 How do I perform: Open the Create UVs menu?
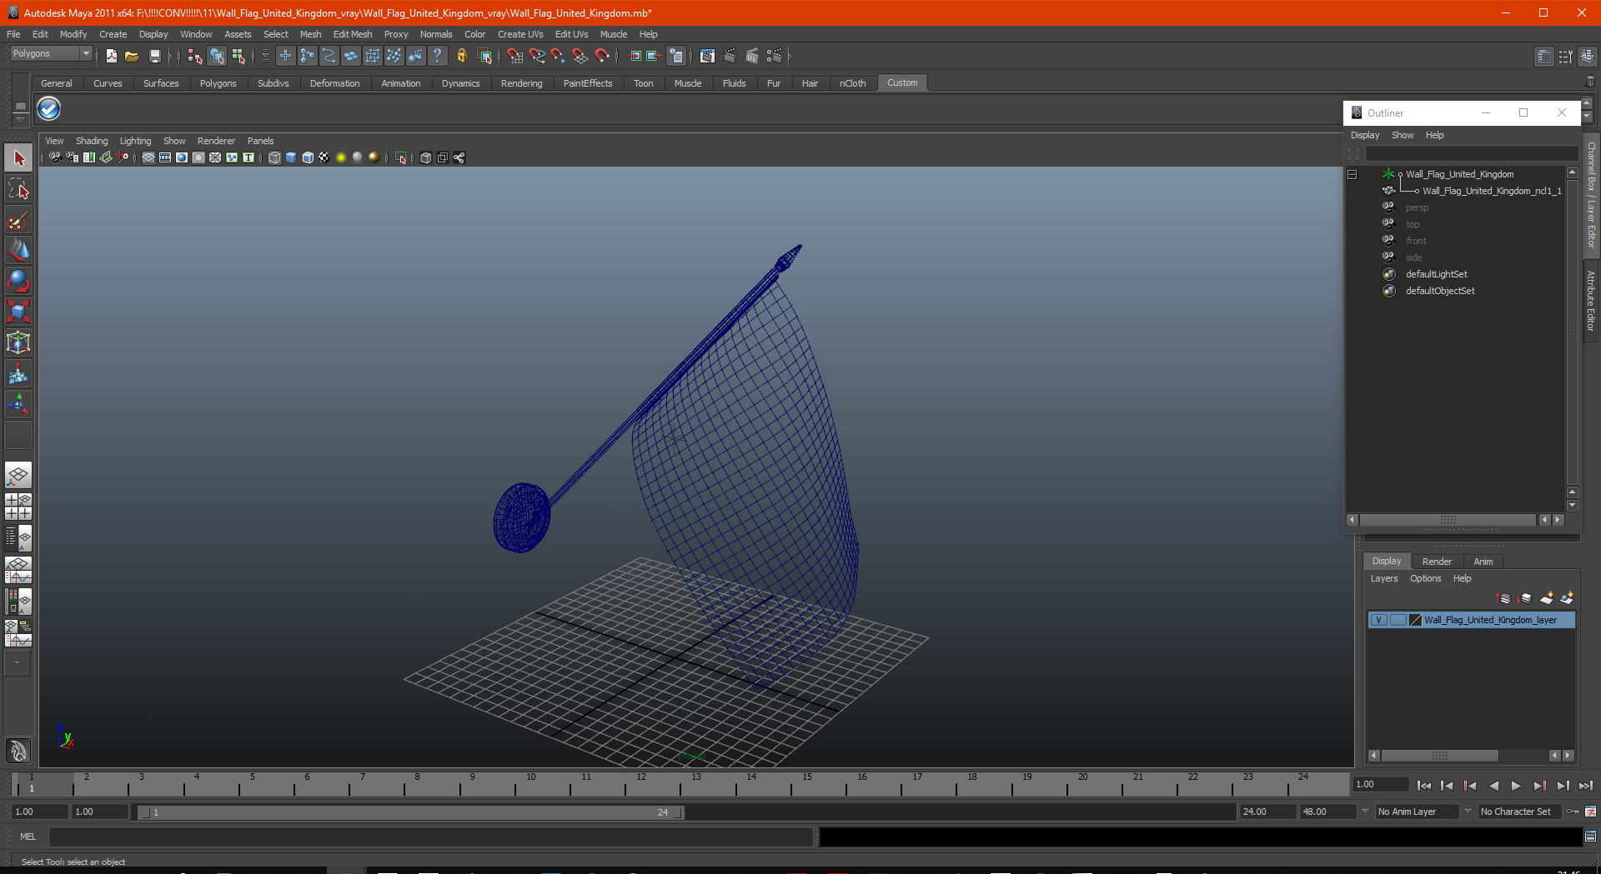coord(520,34)
